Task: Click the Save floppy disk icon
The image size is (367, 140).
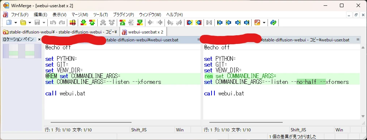Action: tap(37, 23)
